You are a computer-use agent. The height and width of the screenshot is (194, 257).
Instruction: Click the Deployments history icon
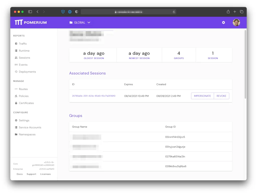coord(16,72)
